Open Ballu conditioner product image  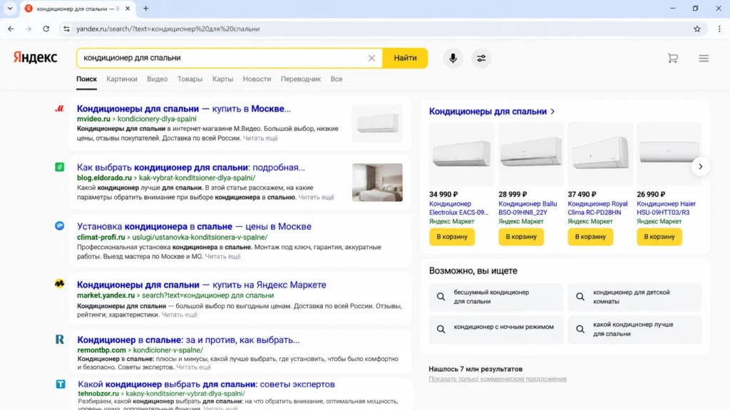click(530, 154)
